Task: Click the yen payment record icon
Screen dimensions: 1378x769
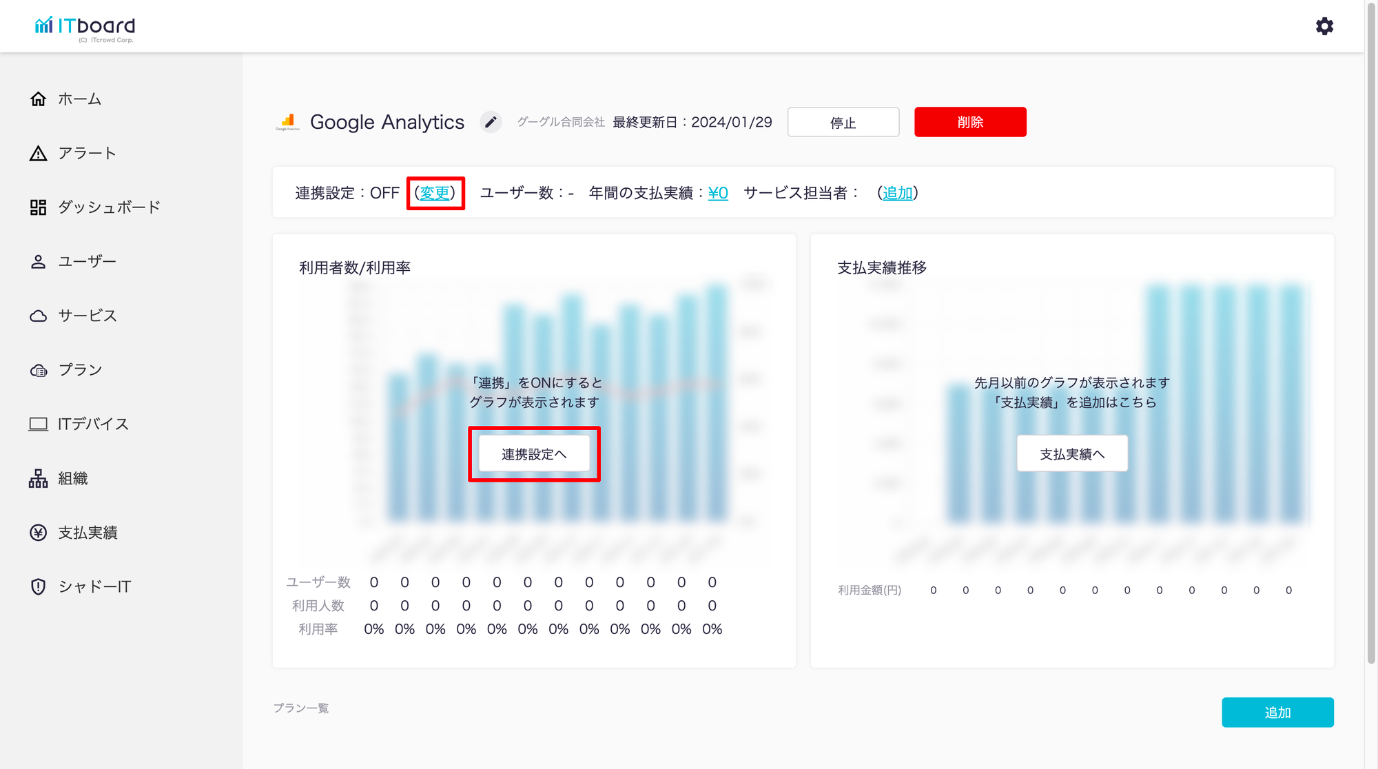Action: (39, 533)
